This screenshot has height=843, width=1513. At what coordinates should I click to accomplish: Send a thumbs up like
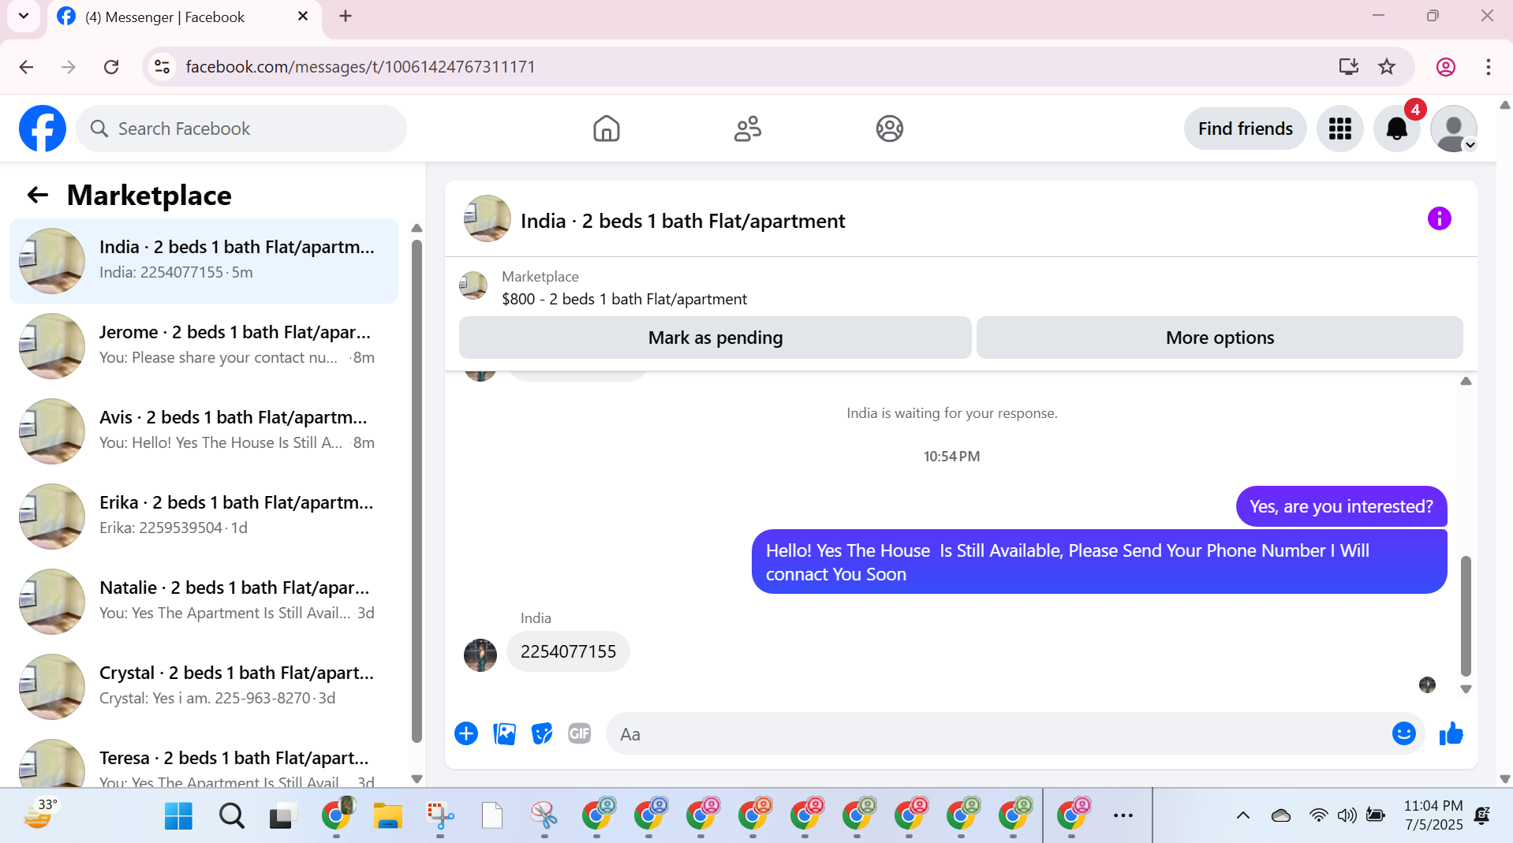(x=1451, y=734)
